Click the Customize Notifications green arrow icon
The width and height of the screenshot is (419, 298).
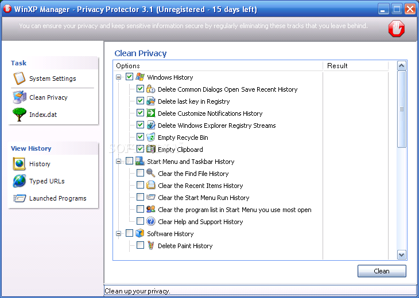click(151, 113)
